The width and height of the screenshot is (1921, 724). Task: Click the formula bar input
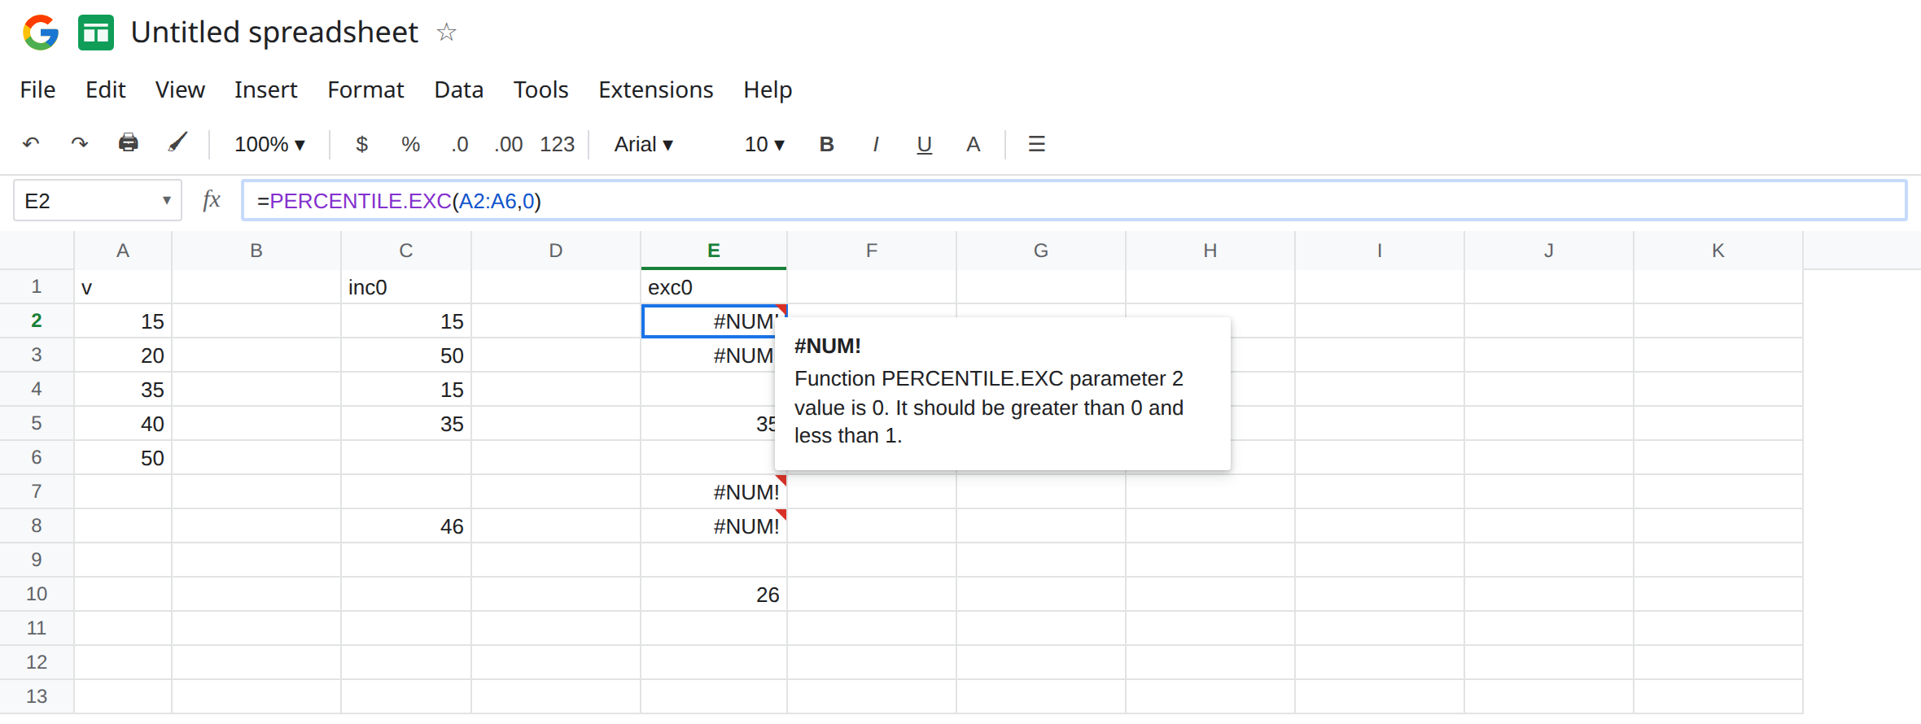[x=1074, y=200]
